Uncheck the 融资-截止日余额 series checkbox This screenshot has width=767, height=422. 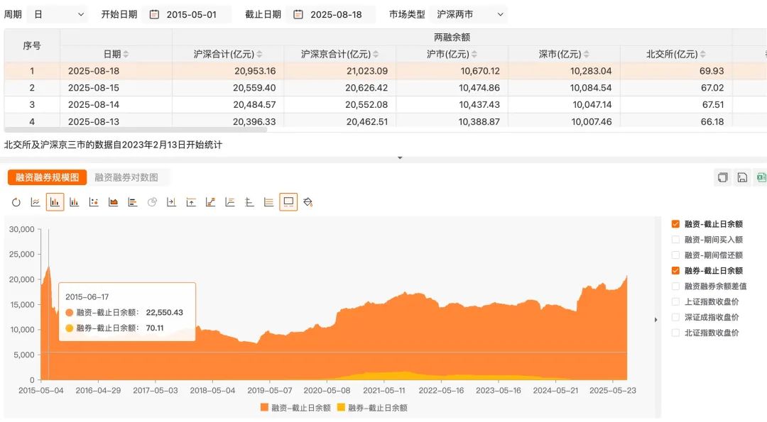675,224
